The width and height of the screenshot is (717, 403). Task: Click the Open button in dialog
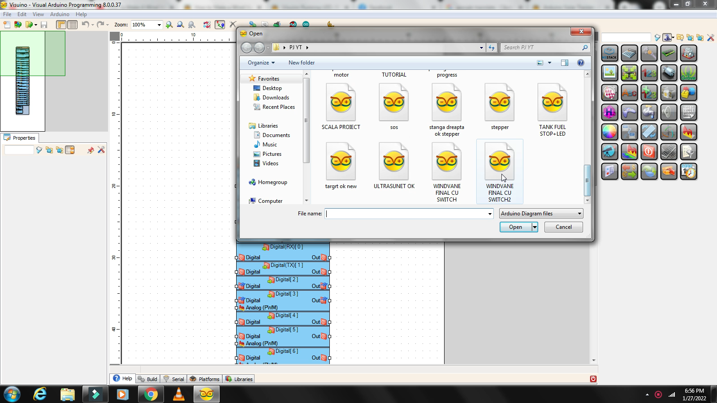[x=515, y=227]
